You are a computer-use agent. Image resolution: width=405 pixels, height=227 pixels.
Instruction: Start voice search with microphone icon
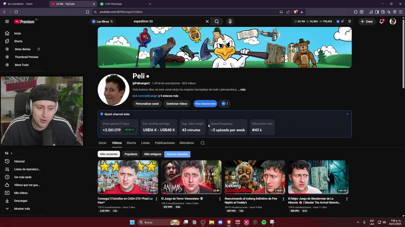tap(230, 21)
